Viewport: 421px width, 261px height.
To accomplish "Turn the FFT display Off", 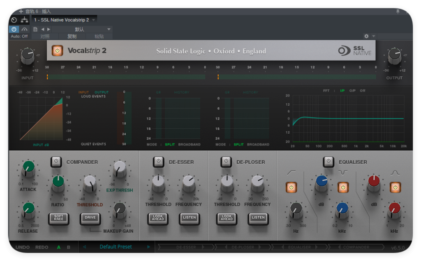I will coord(363,91).
